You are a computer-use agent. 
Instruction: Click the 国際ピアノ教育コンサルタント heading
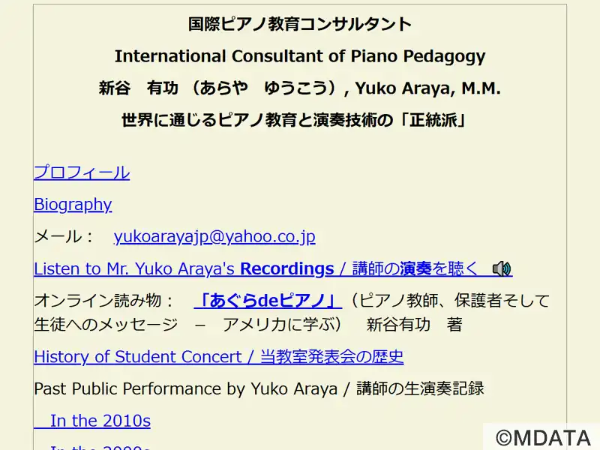(300, 24)
